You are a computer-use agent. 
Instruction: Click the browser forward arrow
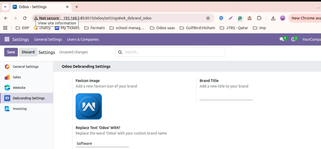[x=15, y=18]
